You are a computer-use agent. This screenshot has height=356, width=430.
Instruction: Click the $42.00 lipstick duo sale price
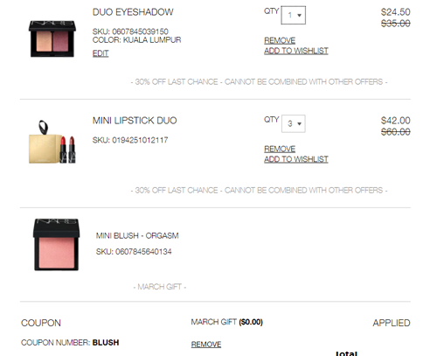(x=396, y=121)
